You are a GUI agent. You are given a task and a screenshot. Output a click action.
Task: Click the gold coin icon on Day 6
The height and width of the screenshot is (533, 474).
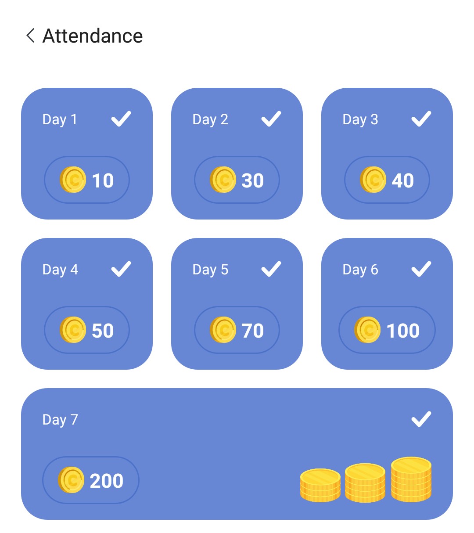(367, 330)
